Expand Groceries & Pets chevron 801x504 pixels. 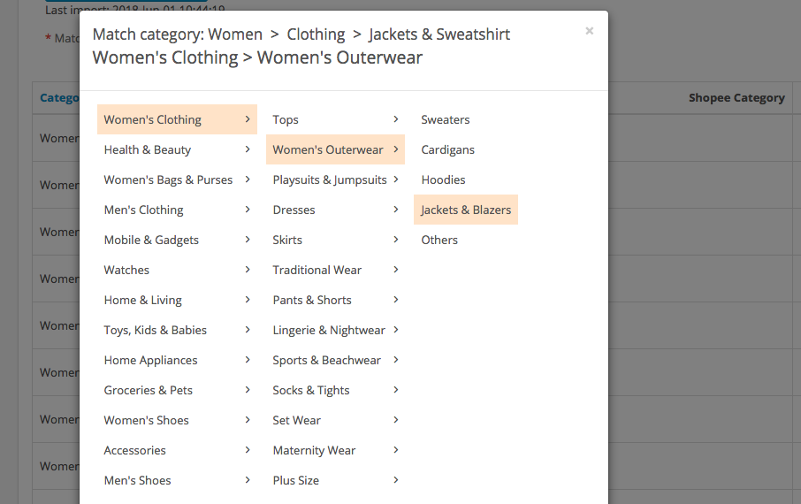248,390
